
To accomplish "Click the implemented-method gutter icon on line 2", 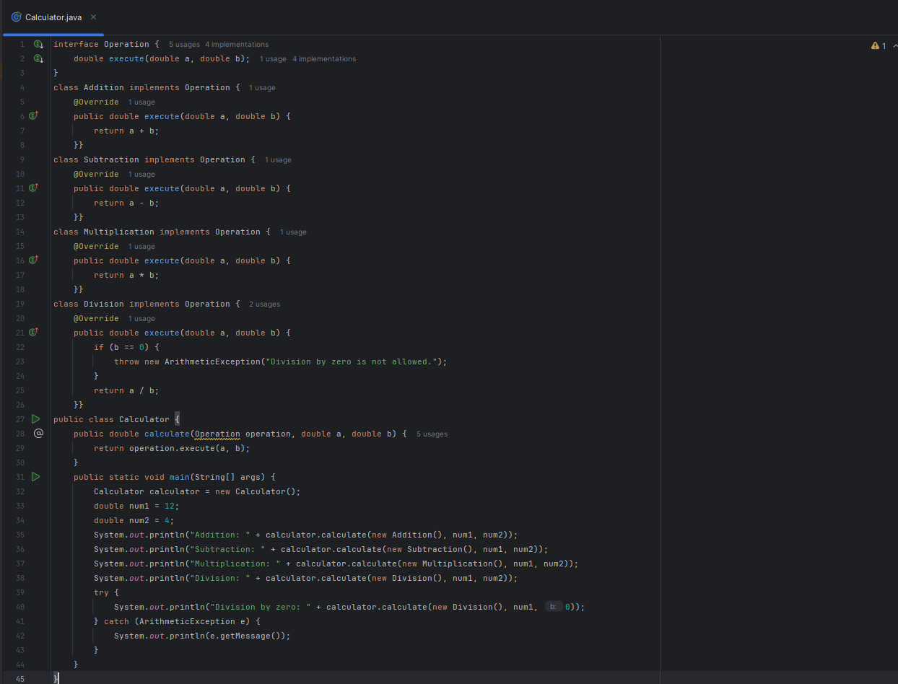I will [39, 58].
